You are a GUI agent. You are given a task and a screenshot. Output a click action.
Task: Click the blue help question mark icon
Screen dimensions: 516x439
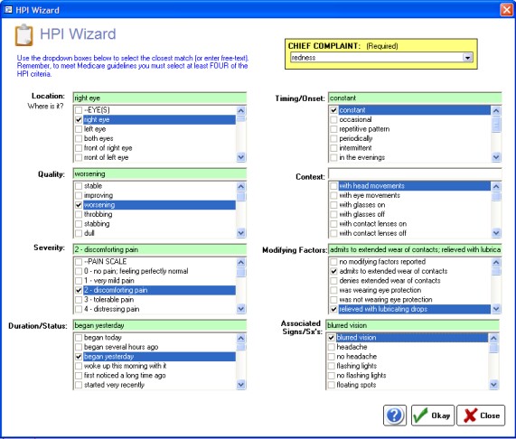pyautogui.click(x=395, y=416)
